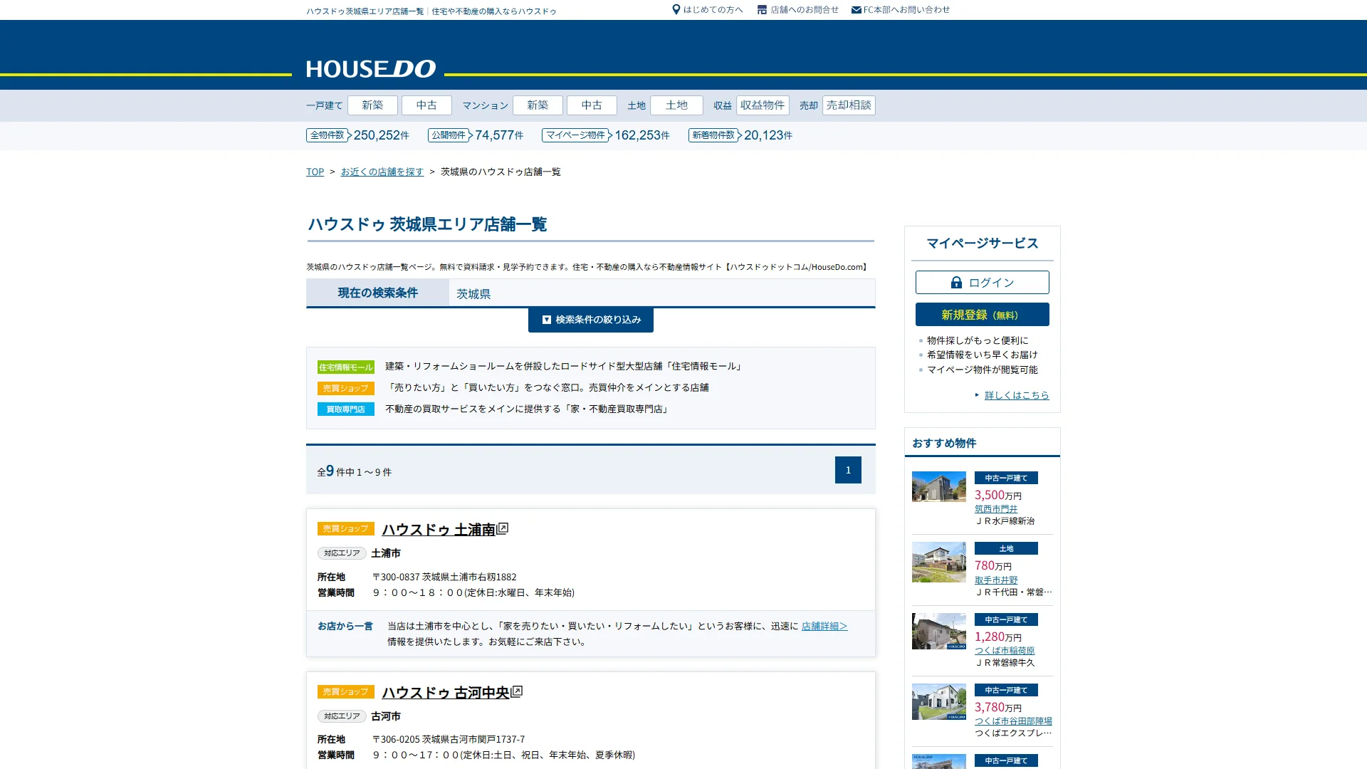Open the 店舗詳細> link for 土浦南
Screen dimensions: 1367x769
(824, 626)
